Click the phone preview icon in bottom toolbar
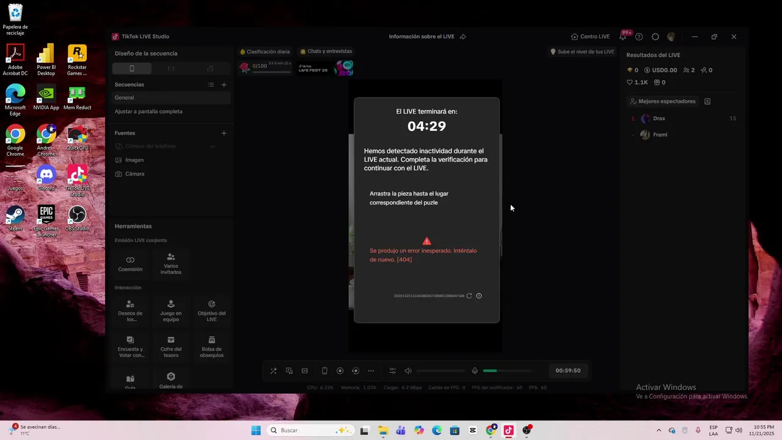Image resolution: width=782 pixels, height=440 pixels. click(x=324, y=371)
